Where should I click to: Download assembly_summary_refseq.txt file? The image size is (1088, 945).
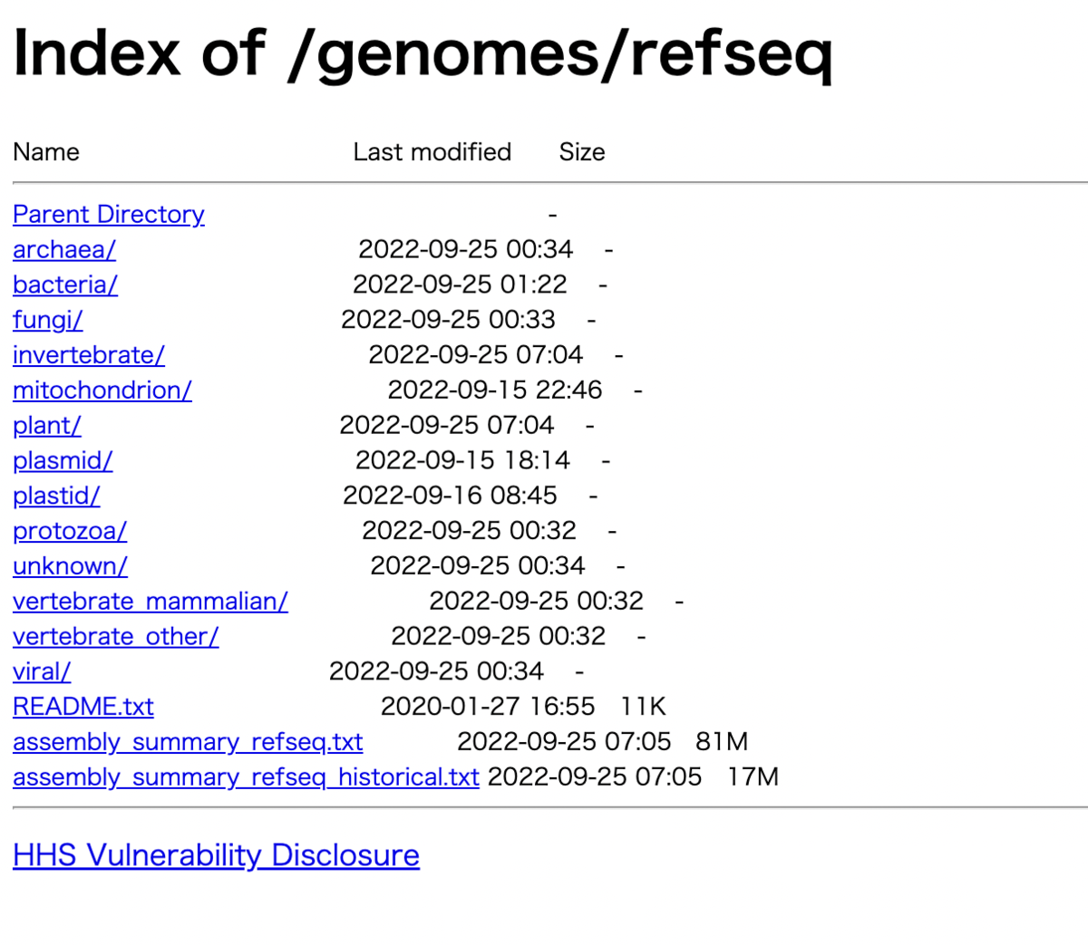[188, 742]
